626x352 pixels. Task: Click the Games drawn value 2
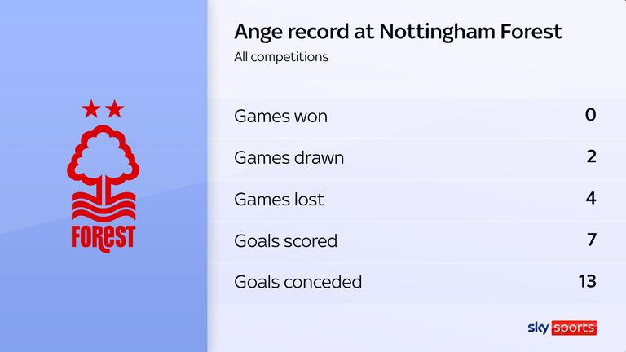(x=590, y=156)
